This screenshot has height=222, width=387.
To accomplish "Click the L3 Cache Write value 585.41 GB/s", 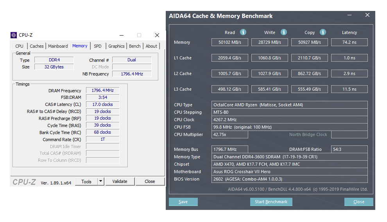I will 269,89.
